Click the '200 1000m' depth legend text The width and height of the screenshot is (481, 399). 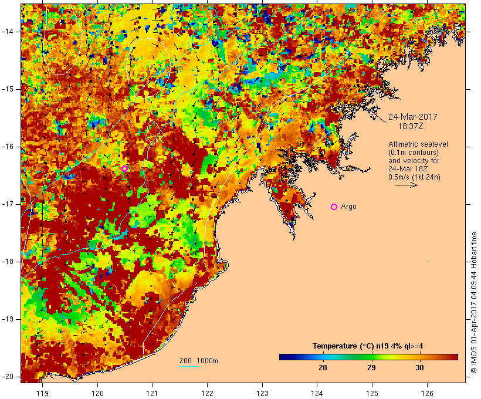[199, 361]
